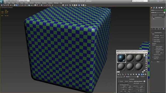The image size is (166, 93).
Task: Enable Smooth Corners checkbox
Action: [x=153, y=55]
